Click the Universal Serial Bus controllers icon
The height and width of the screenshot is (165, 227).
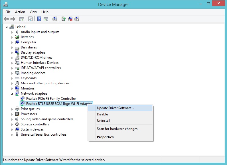[17, 135]
